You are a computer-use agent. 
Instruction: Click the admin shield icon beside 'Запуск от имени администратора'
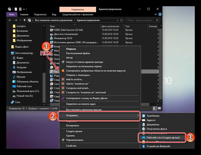(x=63, y=62)
